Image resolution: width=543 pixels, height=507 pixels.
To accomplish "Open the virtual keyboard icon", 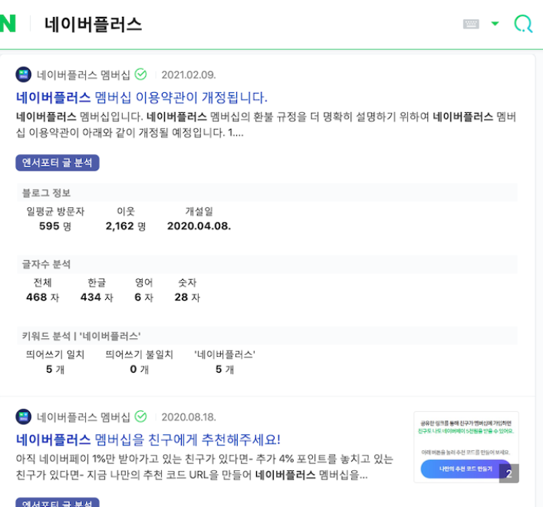I will click(471, 24).
